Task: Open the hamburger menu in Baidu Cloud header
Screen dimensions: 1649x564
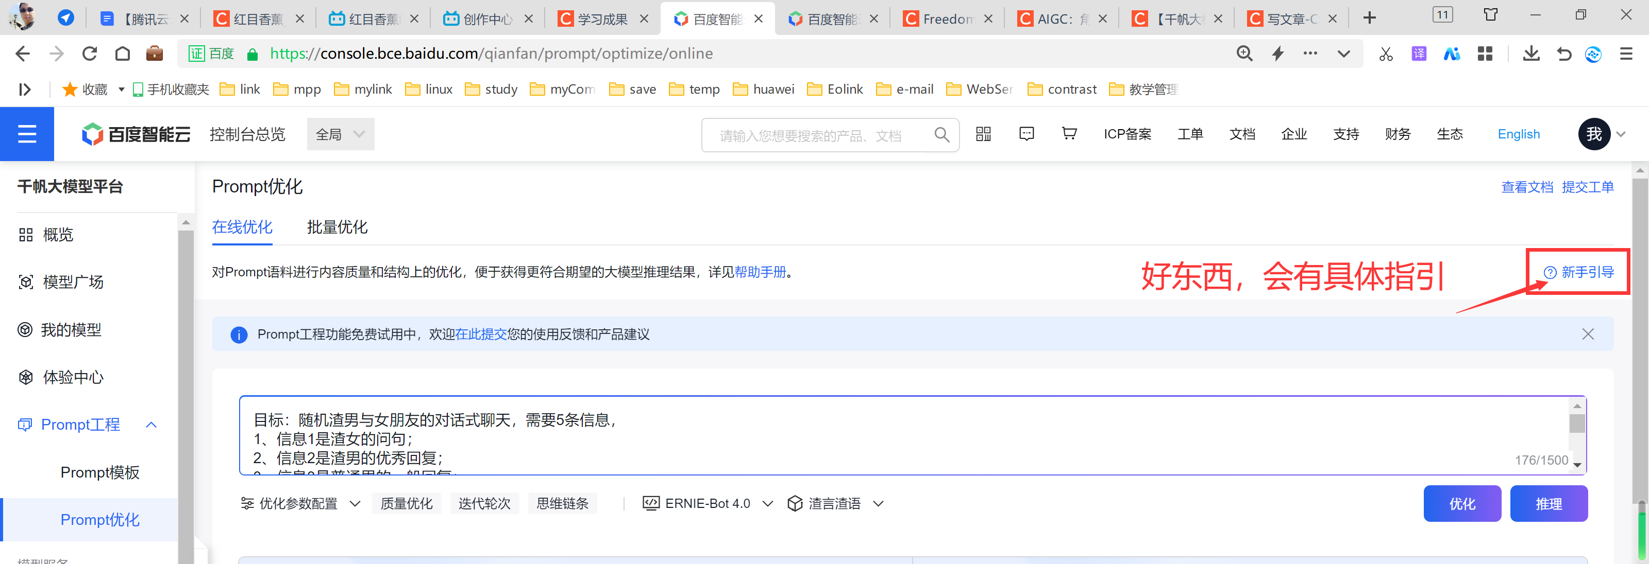Action: point(27,134)
